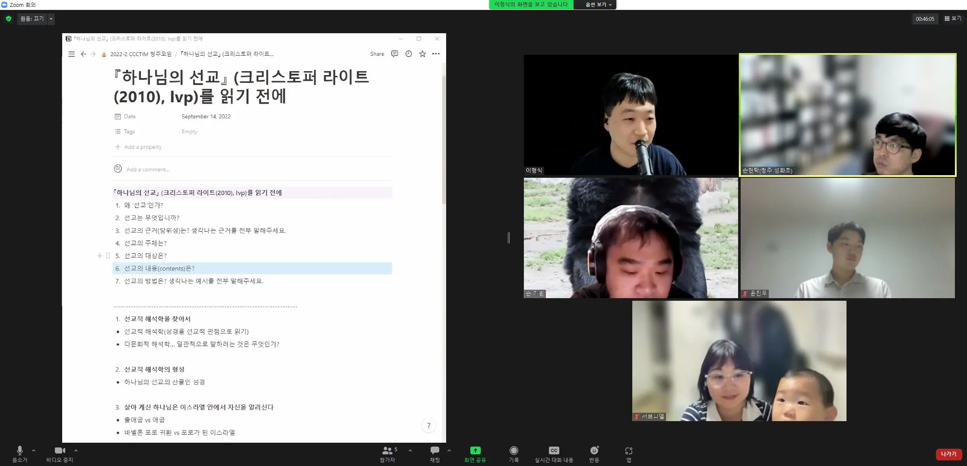This screenshot has height=466, width=967.
Task: Click the share/video panel divider handle
Action: (509, 238)
